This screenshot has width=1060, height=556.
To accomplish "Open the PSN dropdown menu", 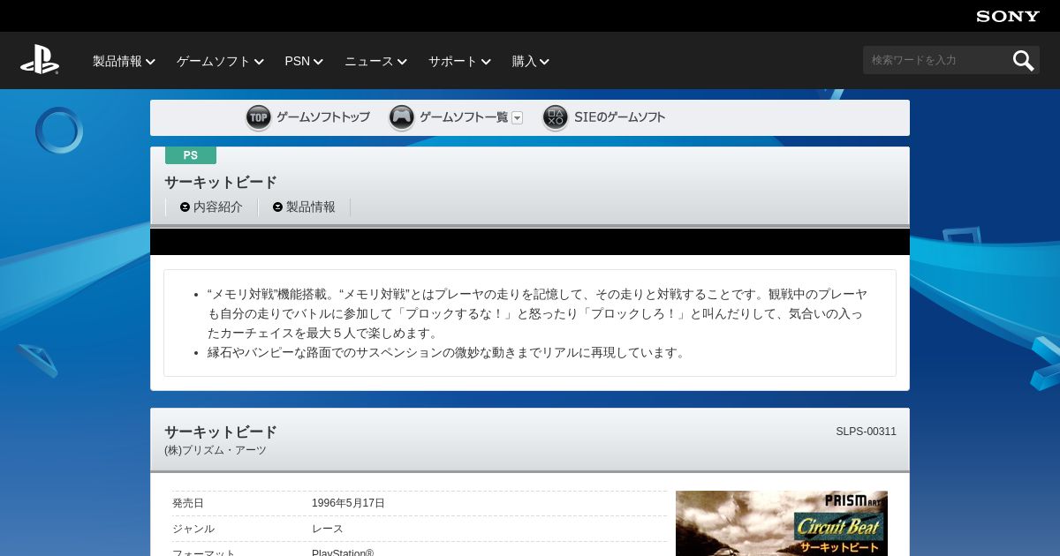I will pyautogui.click(x=304, y=61).
